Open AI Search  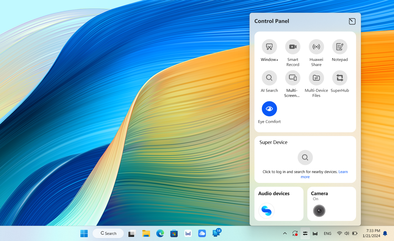pos(269,78)
